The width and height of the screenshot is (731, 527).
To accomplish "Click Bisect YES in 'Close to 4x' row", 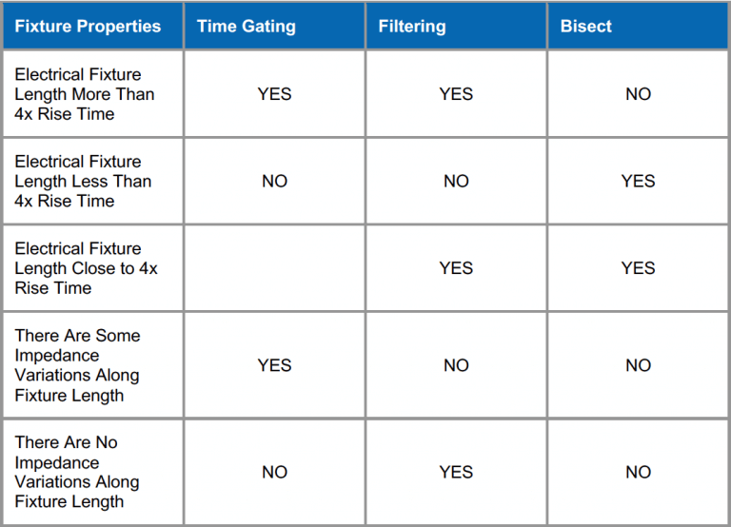I will (x=638, y=268).
